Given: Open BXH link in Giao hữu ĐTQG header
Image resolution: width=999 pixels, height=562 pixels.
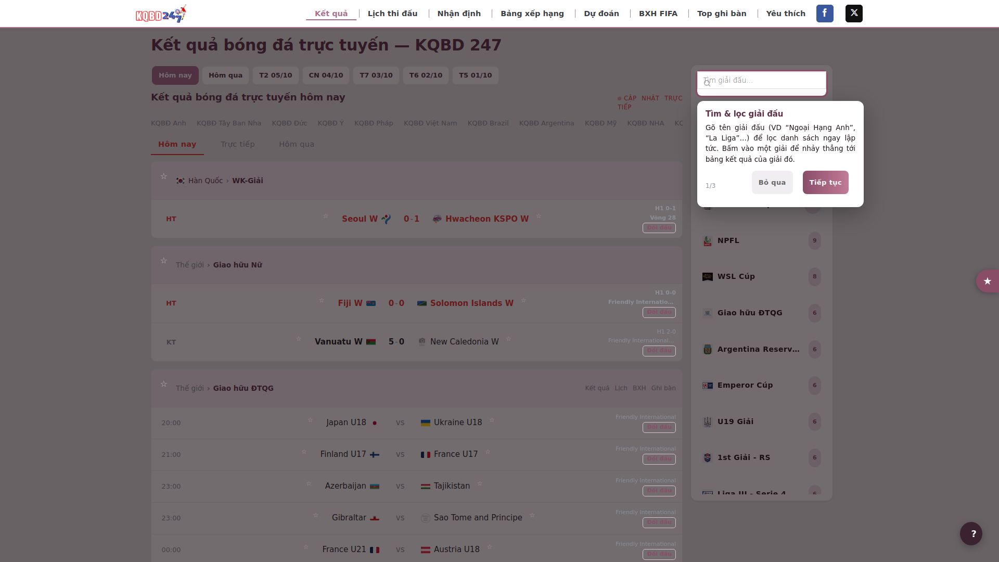Looking at the screenshot, I should coord(639,388).
